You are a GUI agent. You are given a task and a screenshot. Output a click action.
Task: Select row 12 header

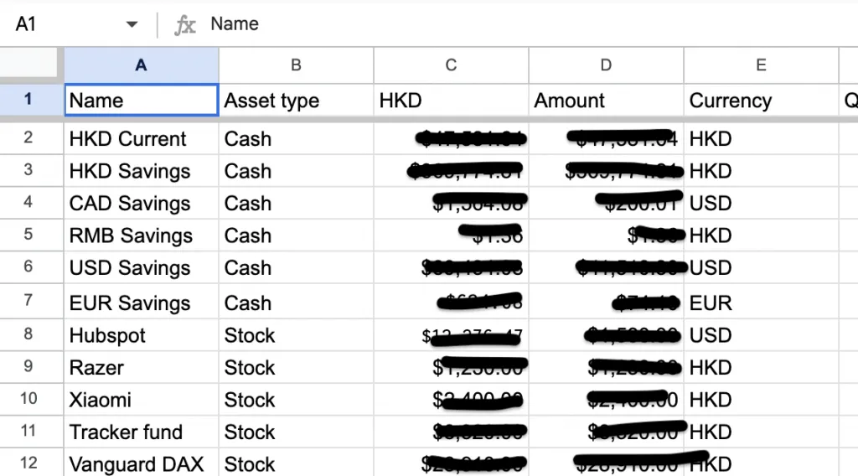point(28,463)
